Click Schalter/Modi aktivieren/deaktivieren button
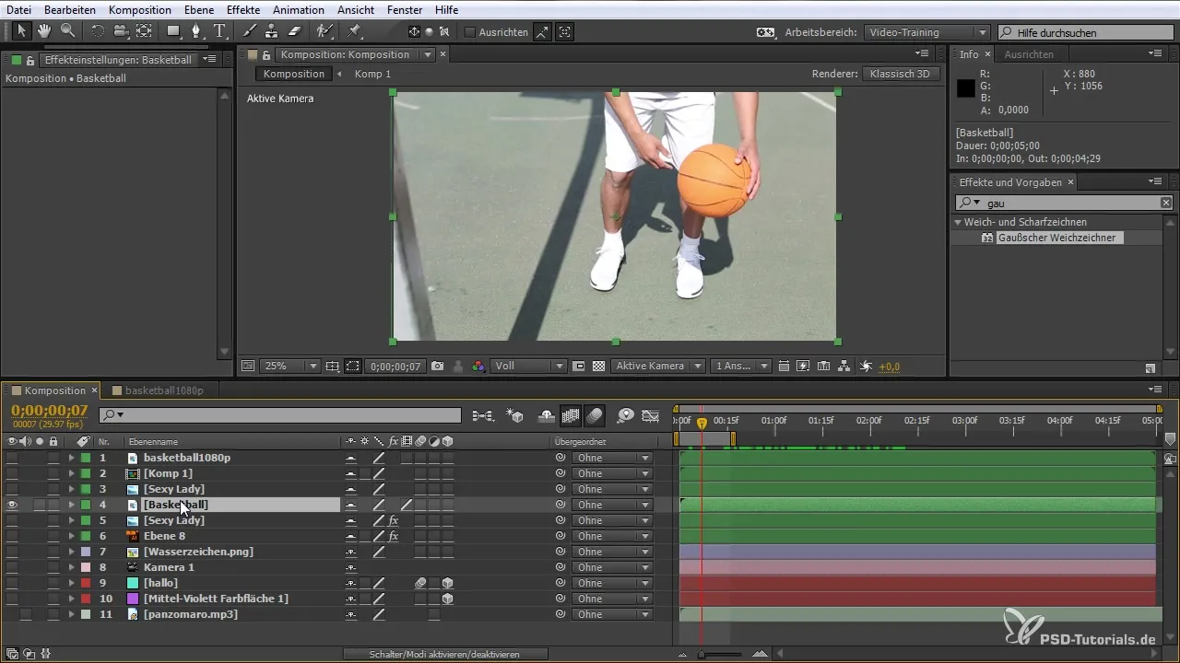Image resolution: width=1180 pixels, height=663 pixels. tap(445, 654)
